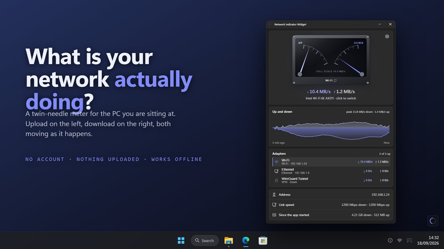Open File Explorer from the taskbar
Image resolution: width=444 pixels, height=249 pixels.
(229, 240)
